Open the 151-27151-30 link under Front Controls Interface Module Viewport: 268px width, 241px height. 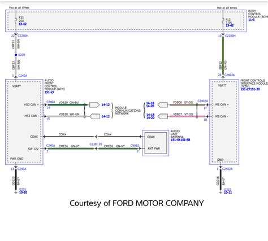(x=250, y=89)
